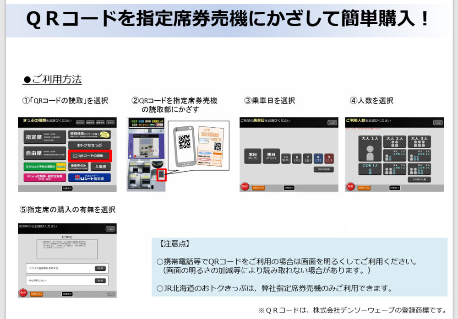This screenshot has width=458, height=319.
Task: Click the ●ご利用方法 heading
Action: pos(52,79)
